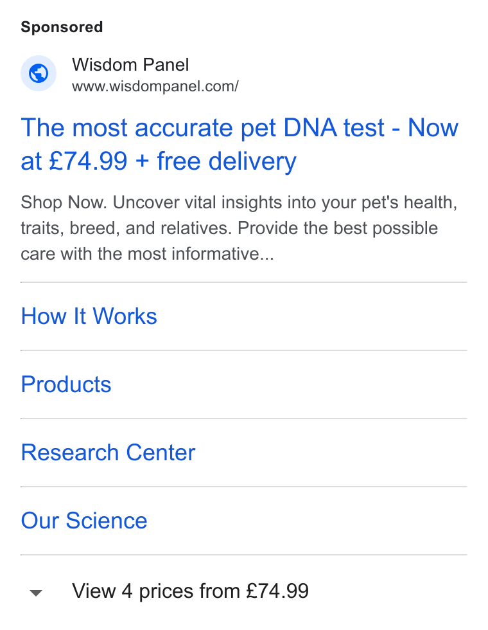The width and height of the screenshot is (488, 630).
Task: Click the word Center in Research Center
Action: tap(161, 453)
